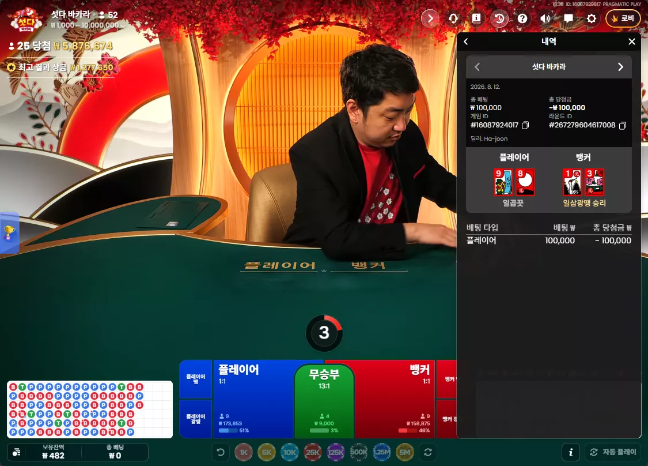Screen dimensions: 648x466
Task: Show next 섯다 바카라 history entry
Action: 620,67
